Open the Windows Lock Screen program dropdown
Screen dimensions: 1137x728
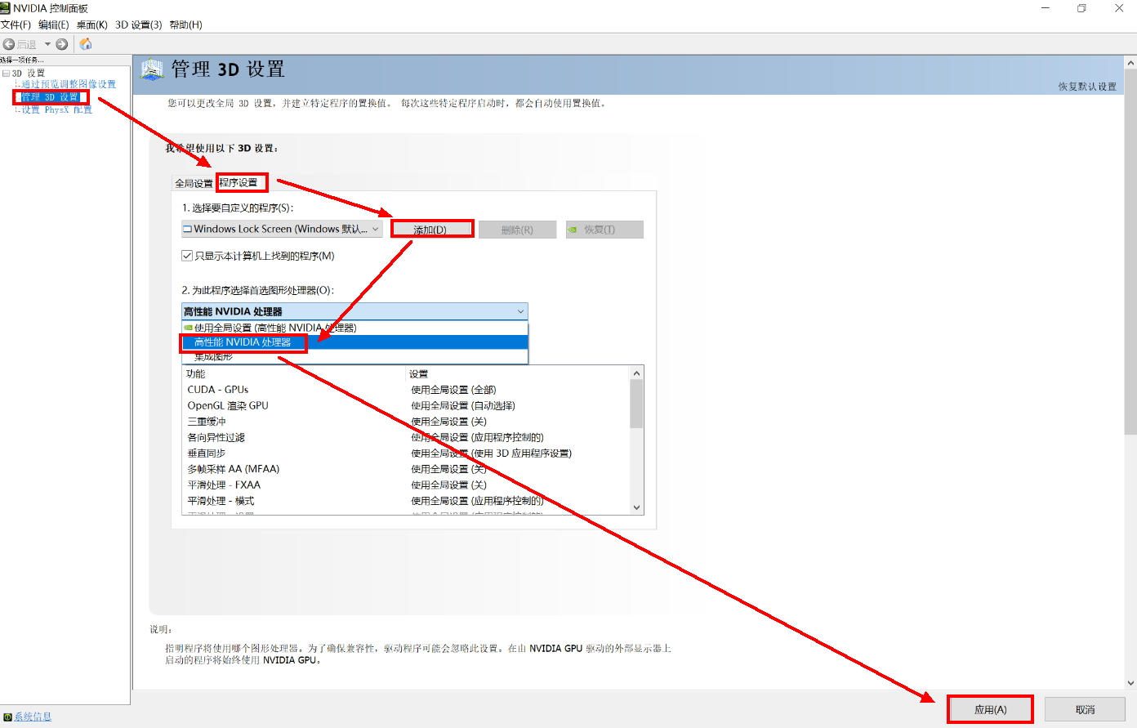(282, 230)
